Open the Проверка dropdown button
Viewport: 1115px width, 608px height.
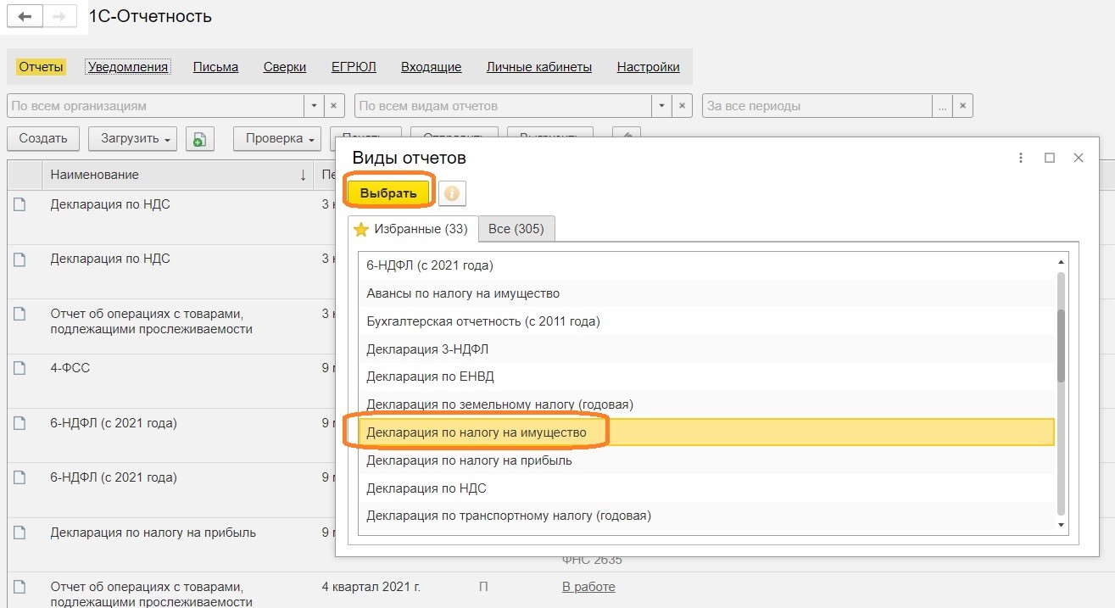click(277, 139)
